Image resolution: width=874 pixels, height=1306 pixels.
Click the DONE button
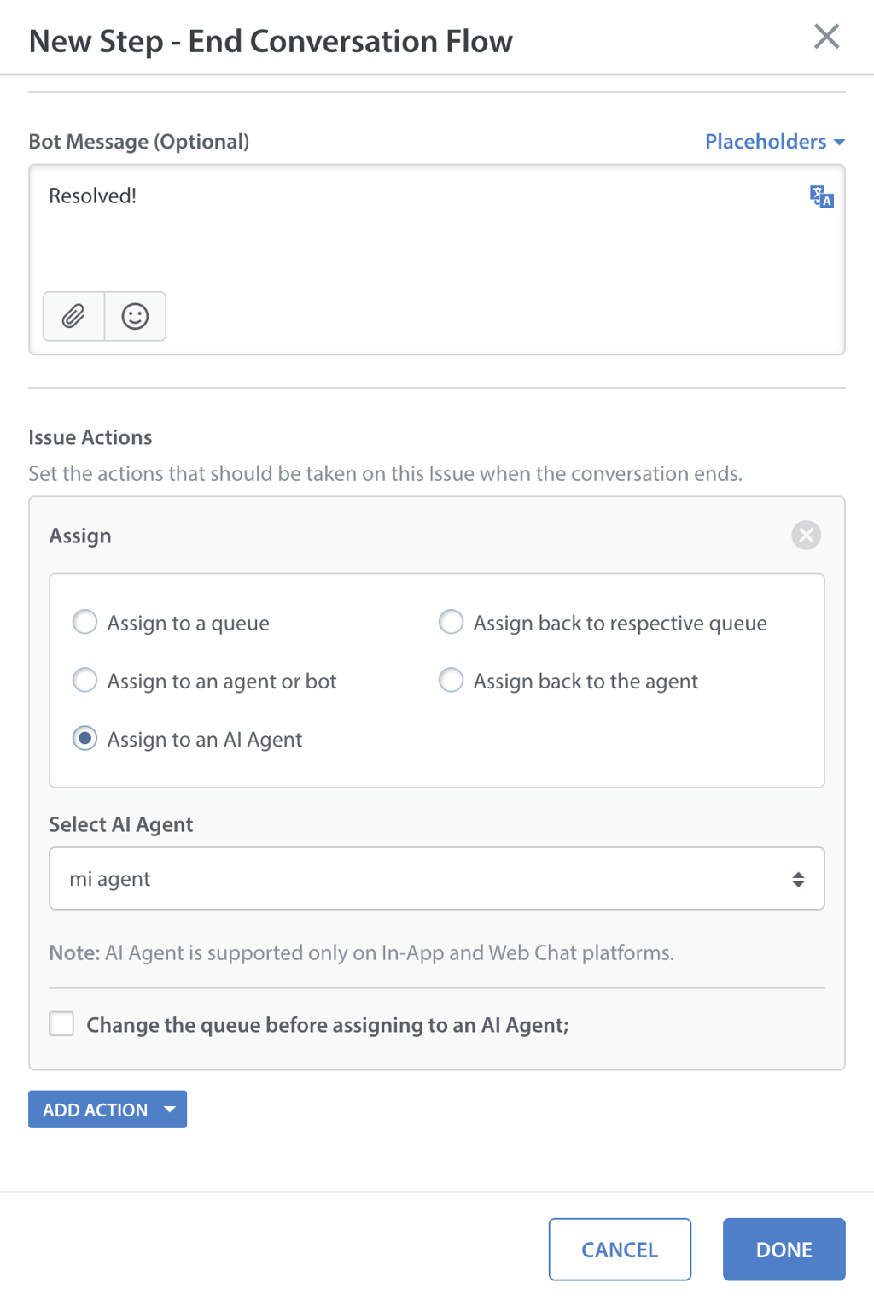784,1249
